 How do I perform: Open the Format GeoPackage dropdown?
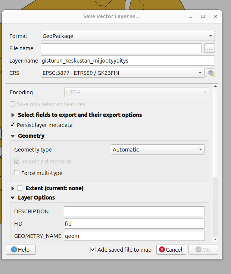click(128, 36)
